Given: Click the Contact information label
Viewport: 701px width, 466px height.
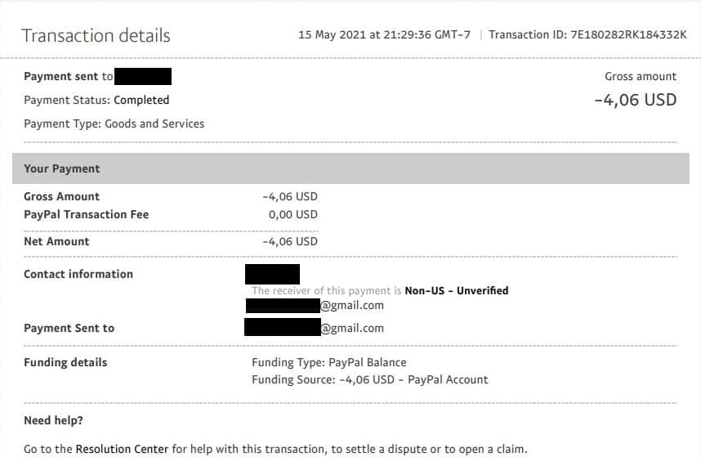Looking at the screenshot, I should click(x=78, y=274).
